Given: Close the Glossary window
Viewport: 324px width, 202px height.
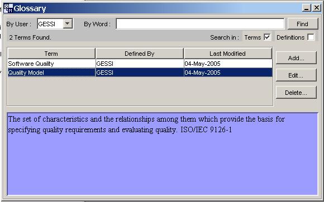Looking at the screenshot, I should [x=316, y=8].
